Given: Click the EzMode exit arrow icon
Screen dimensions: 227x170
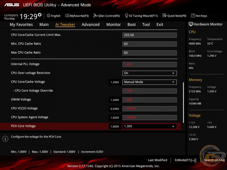Looking at the screenshot, I should (x=194, y=160).
